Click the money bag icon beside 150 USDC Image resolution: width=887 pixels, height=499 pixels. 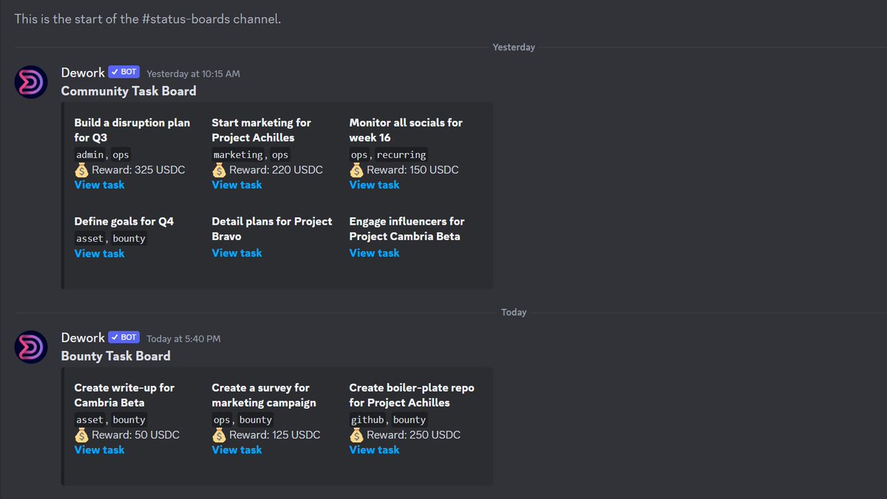click(x=356, y=170)
